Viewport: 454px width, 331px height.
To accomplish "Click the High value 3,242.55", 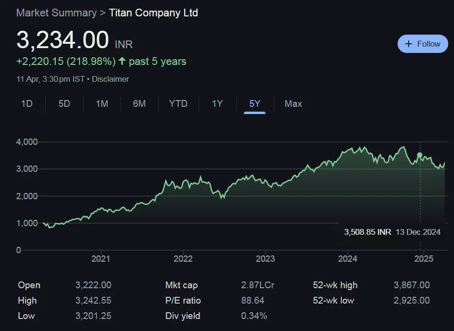I will [x=93, y=301].
